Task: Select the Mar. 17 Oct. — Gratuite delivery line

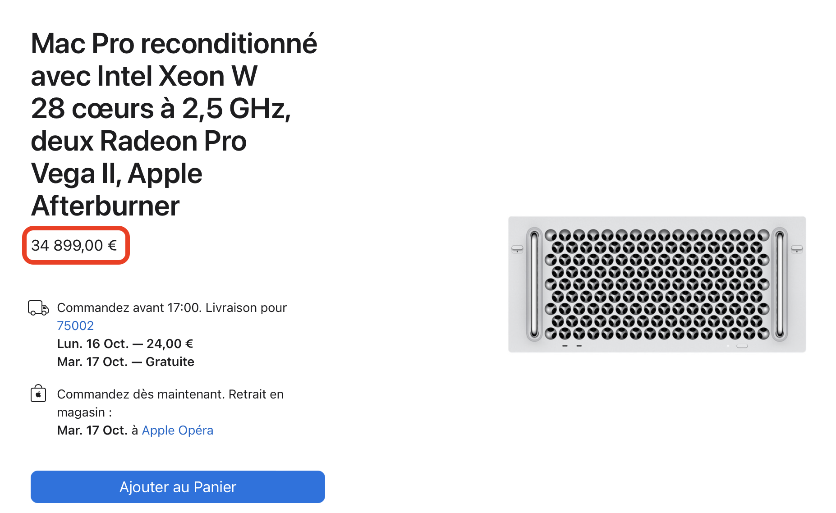Action: [125, 362]
